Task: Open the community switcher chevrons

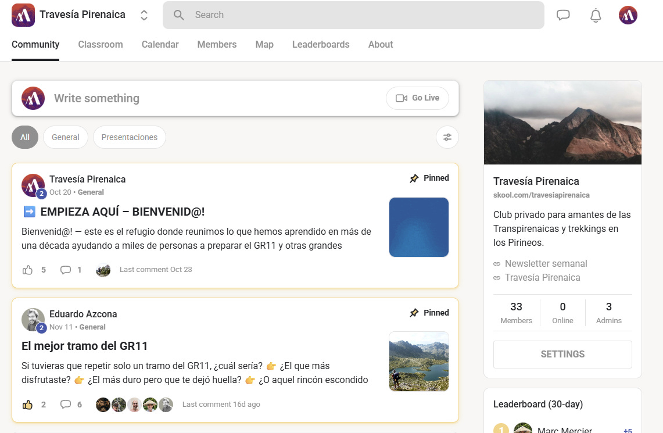Action: tap(144, 15)
